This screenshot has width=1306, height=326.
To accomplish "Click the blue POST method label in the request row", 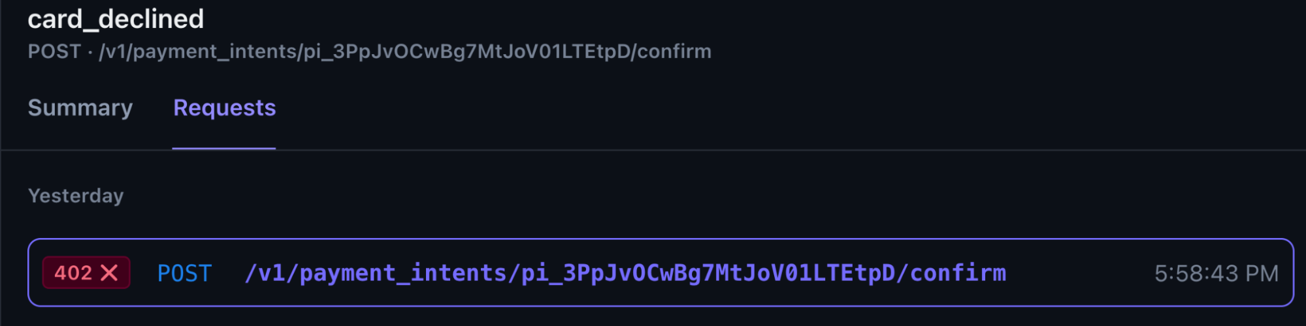I will point(184,273).
